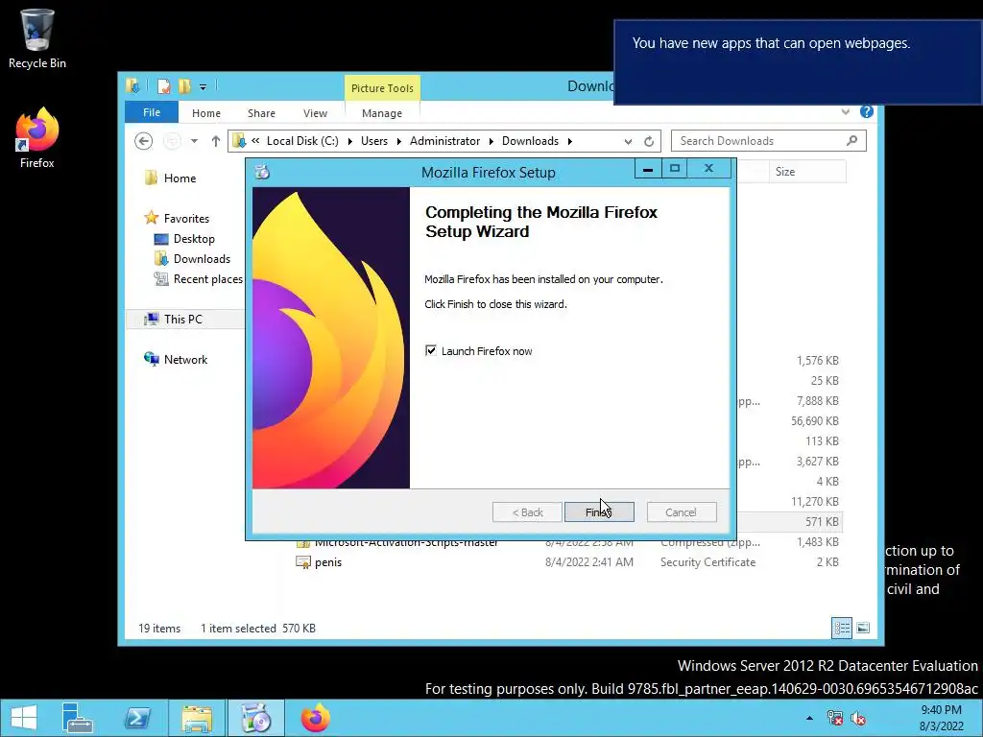Image resolution: width=983 pixels, height=737 pixels.
Task: Show hidden tray icons arrow
Action: pyautogui.click(x=809, y=718)
